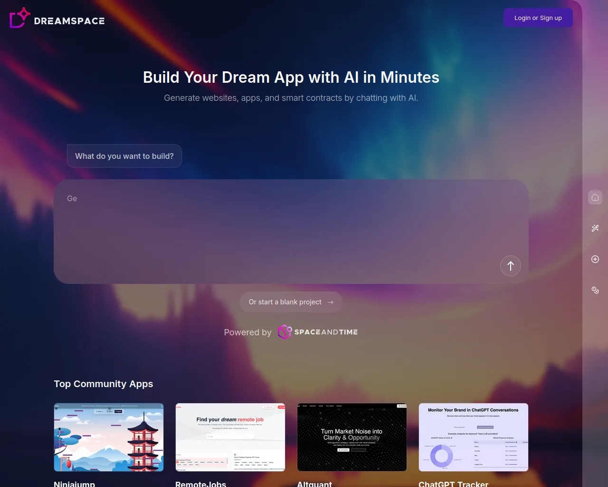
Task: Click the Powered by text
Action: pyautogui.click(x=247, y=332)
